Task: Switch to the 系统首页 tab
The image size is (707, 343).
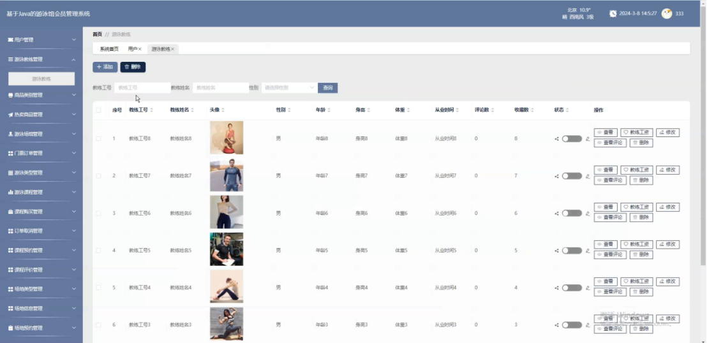Action: 109,49
